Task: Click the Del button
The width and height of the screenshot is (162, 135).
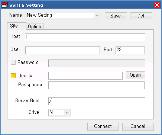Action: 141,16
